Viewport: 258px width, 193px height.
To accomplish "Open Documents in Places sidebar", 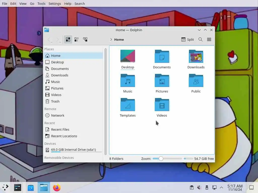I will 73,69.
